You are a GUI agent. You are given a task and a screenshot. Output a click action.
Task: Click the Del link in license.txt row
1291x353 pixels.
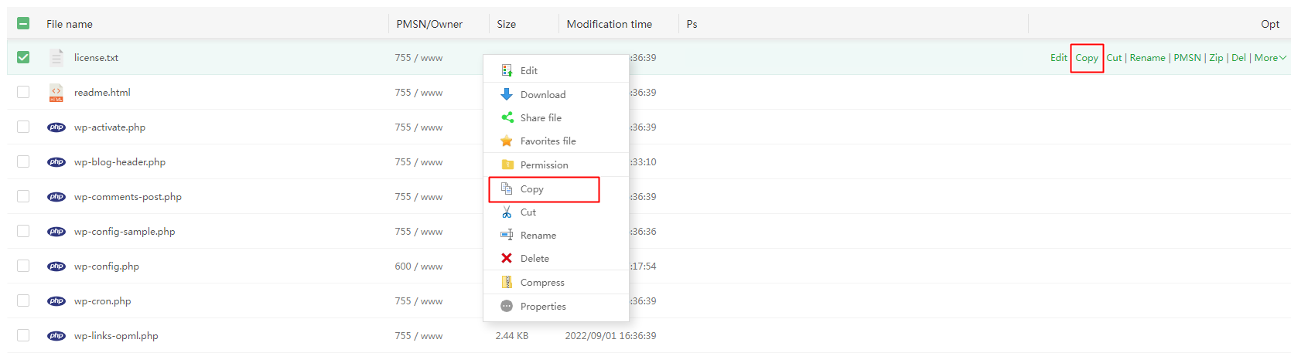pyautogui.click(x=1238, y=58)
